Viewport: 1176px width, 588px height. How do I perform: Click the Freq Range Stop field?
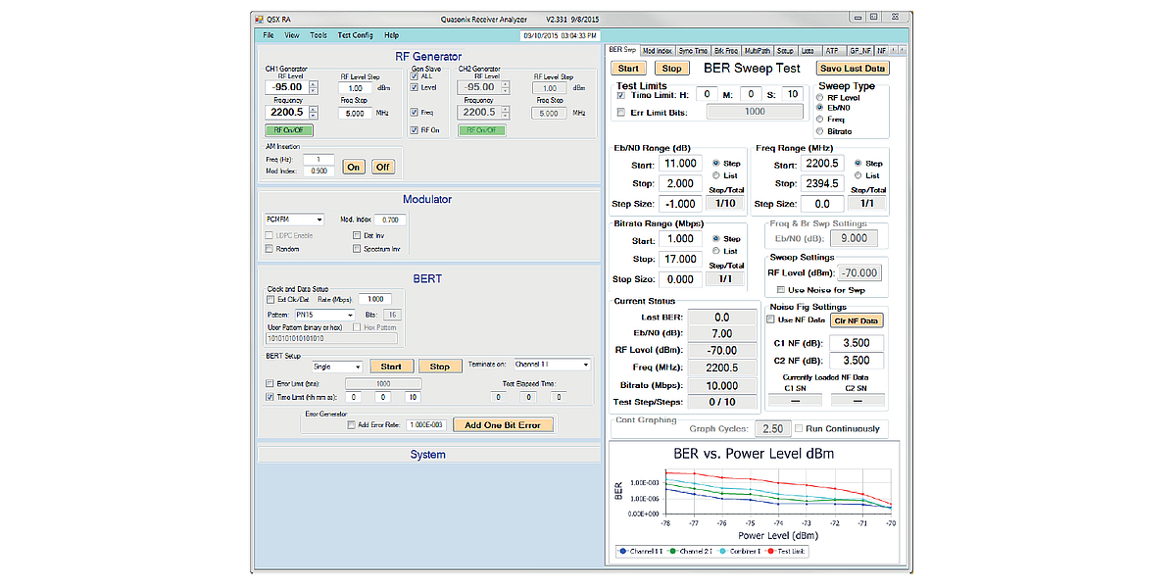tap(822, 183)
